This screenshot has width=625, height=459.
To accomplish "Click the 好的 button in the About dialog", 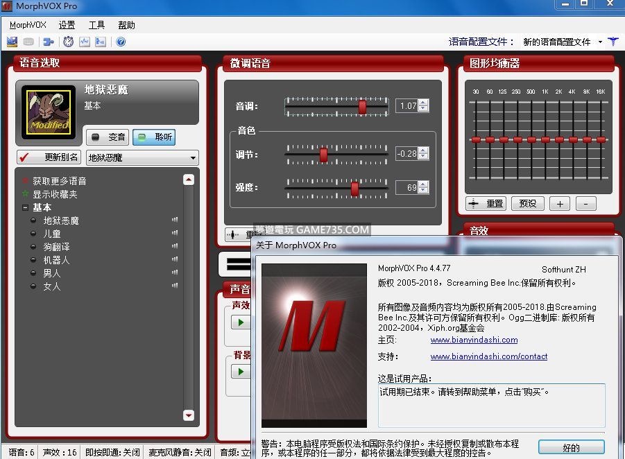I will [x=571, y=447].
